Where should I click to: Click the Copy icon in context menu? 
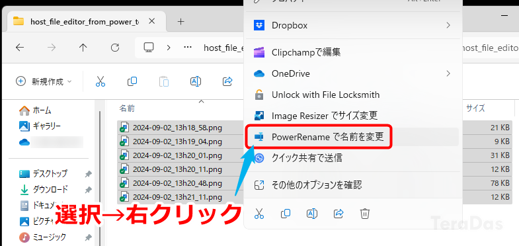[286, 214]
